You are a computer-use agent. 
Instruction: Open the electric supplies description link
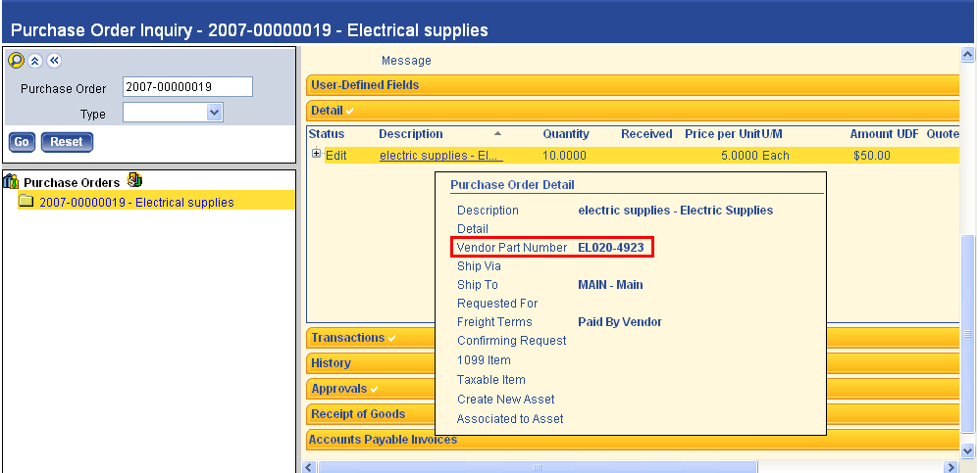(440, 155)
